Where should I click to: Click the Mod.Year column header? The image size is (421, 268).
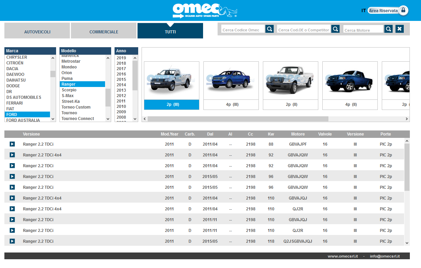point(170,134)
